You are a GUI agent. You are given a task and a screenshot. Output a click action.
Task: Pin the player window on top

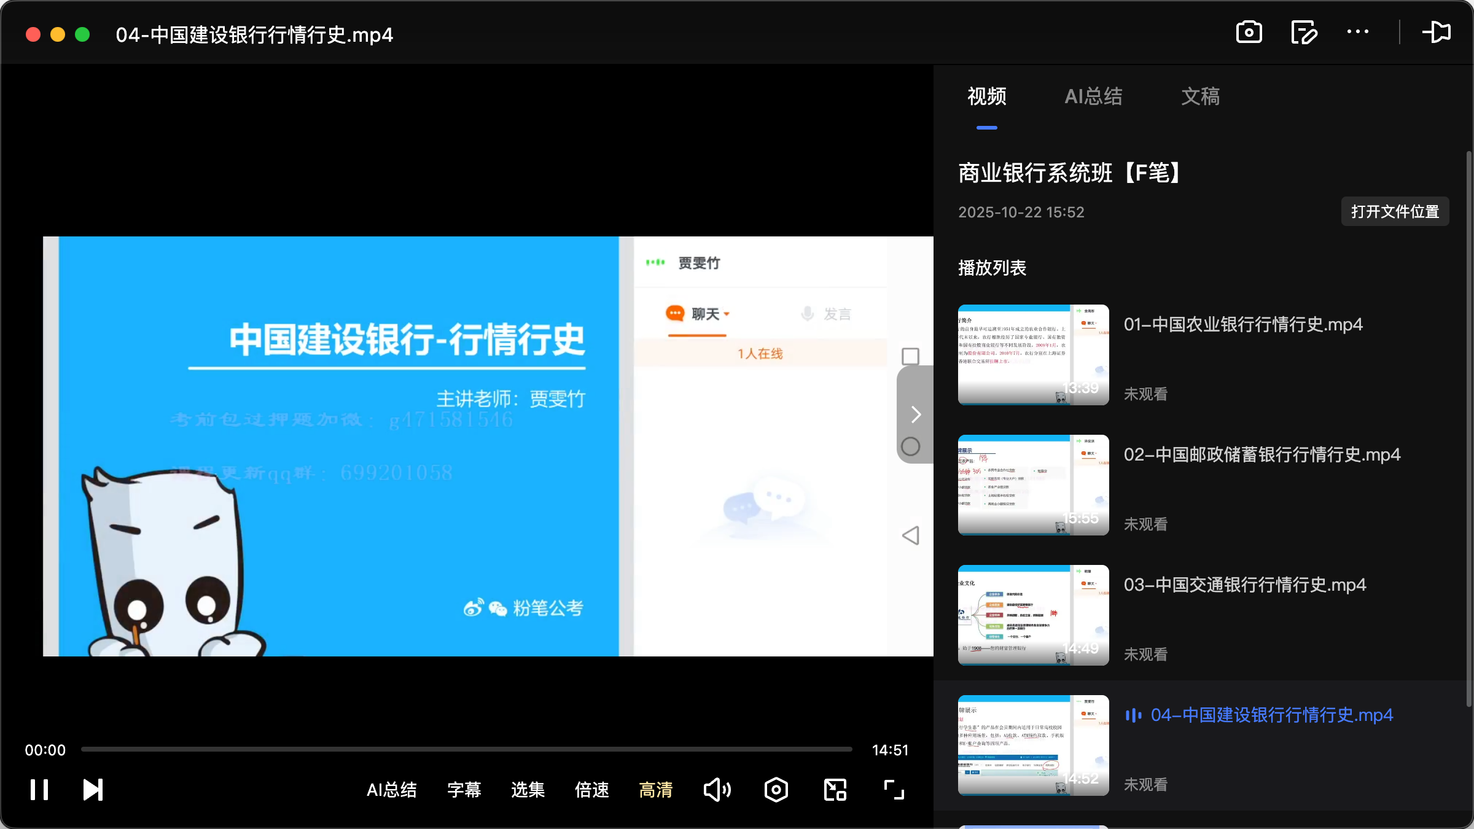click(1437, 32)
